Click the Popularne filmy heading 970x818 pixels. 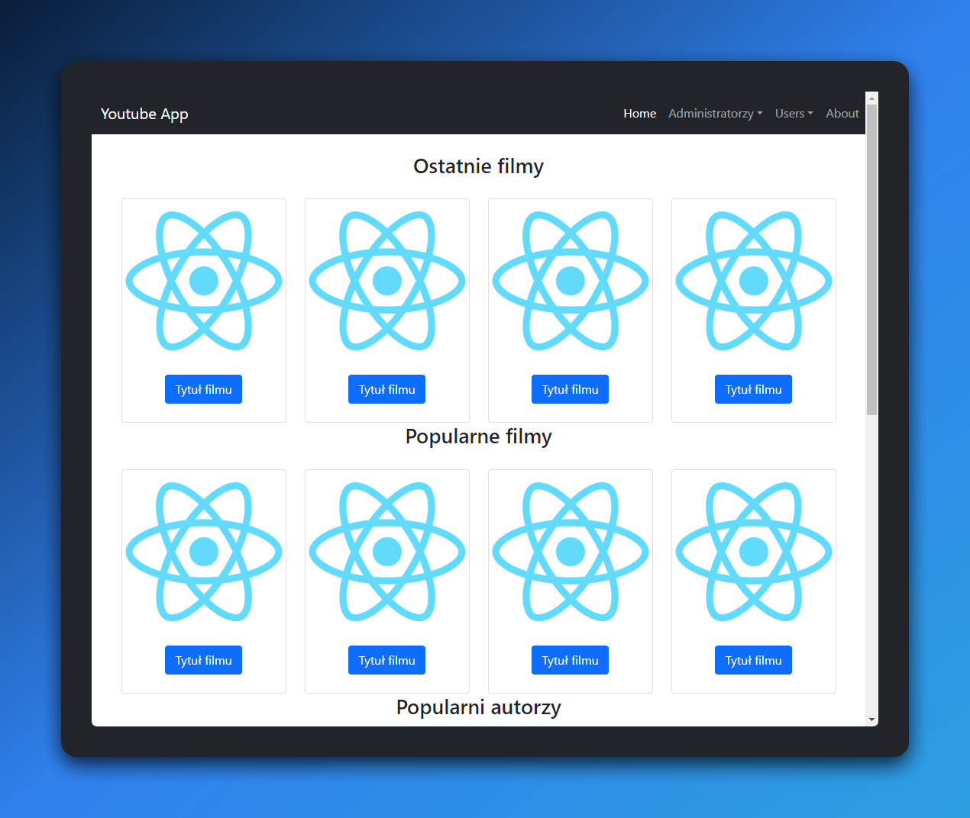coord(479,436)
